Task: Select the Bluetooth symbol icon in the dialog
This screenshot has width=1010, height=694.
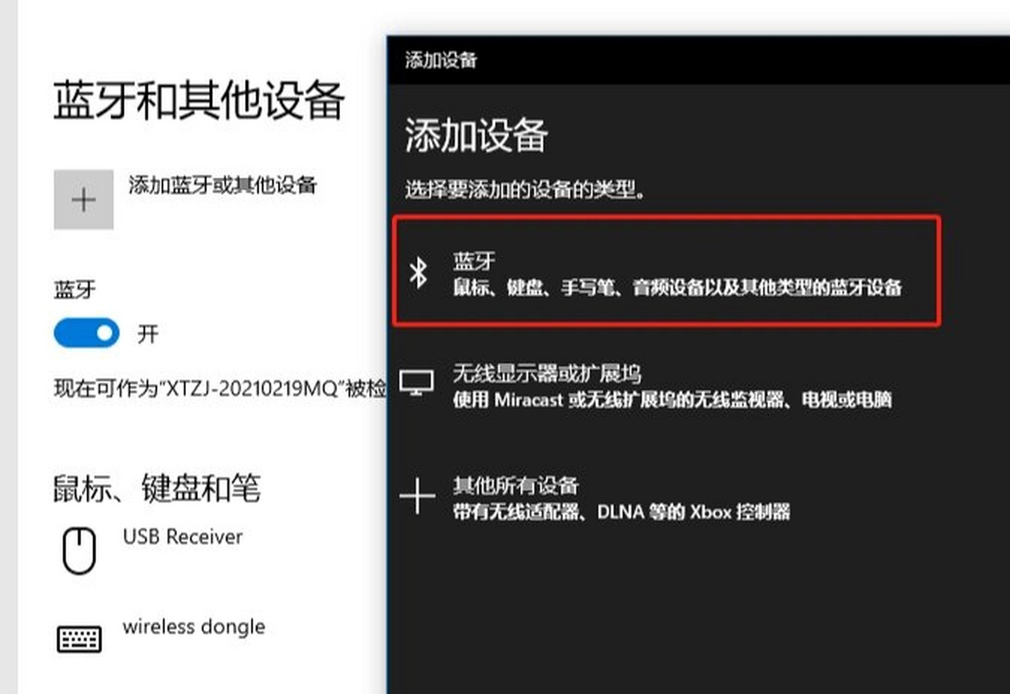Action: point(418,272)
